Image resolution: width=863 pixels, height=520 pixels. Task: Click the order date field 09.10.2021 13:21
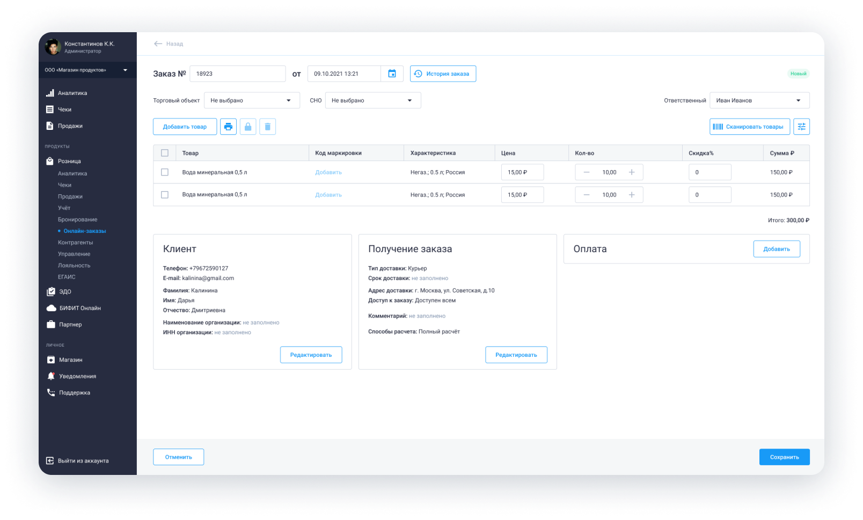(x=344, y=74)
